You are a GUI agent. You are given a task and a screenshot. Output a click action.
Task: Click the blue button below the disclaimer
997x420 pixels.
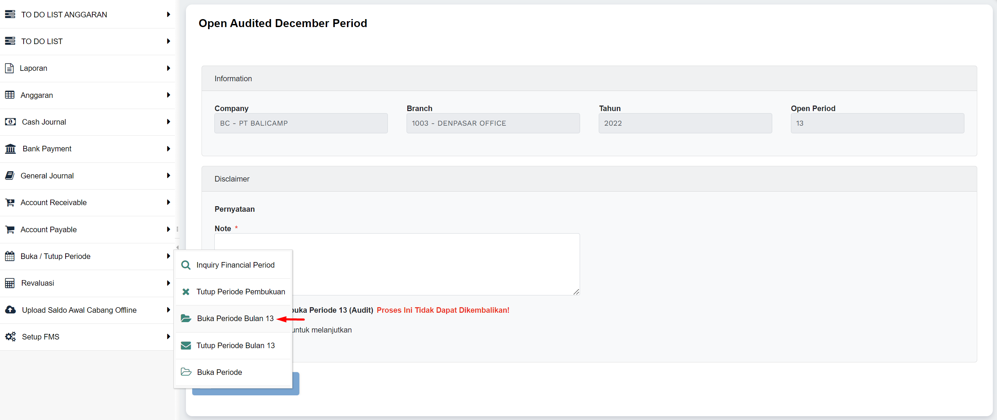pyautogui.click(x=296, y=384)
